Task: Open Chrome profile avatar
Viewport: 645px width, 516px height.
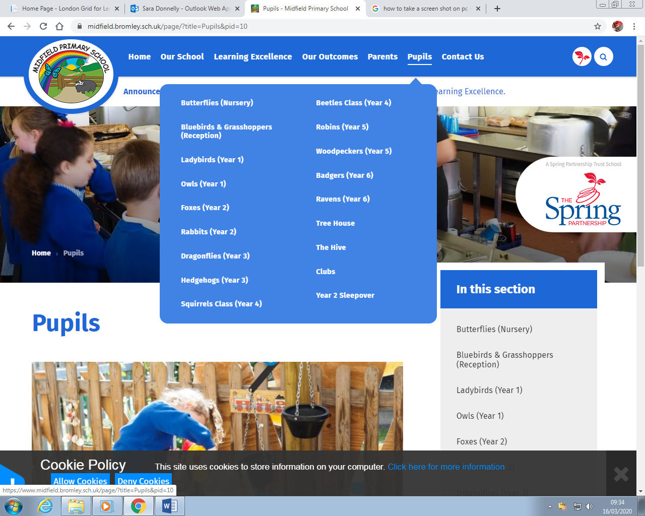Action: click(618, 26)
